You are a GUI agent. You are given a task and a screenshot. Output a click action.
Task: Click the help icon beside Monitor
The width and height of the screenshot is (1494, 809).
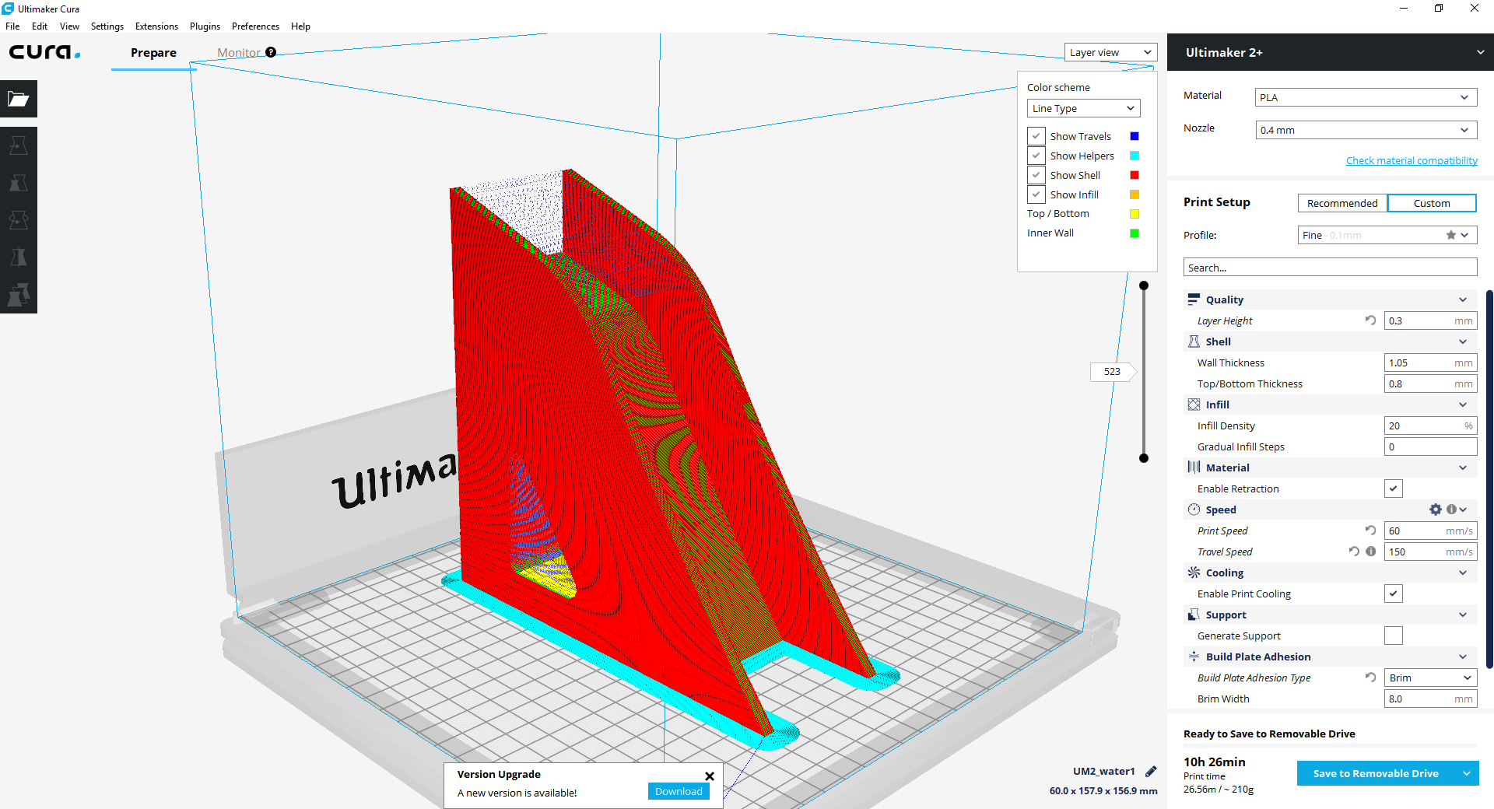click(271, 52)
